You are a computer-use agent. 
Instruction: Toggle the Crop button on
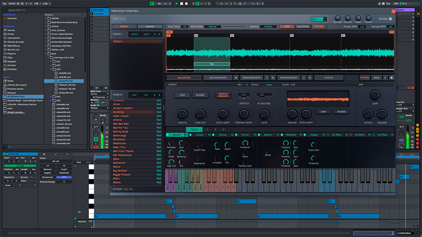[x=287, y=26]
